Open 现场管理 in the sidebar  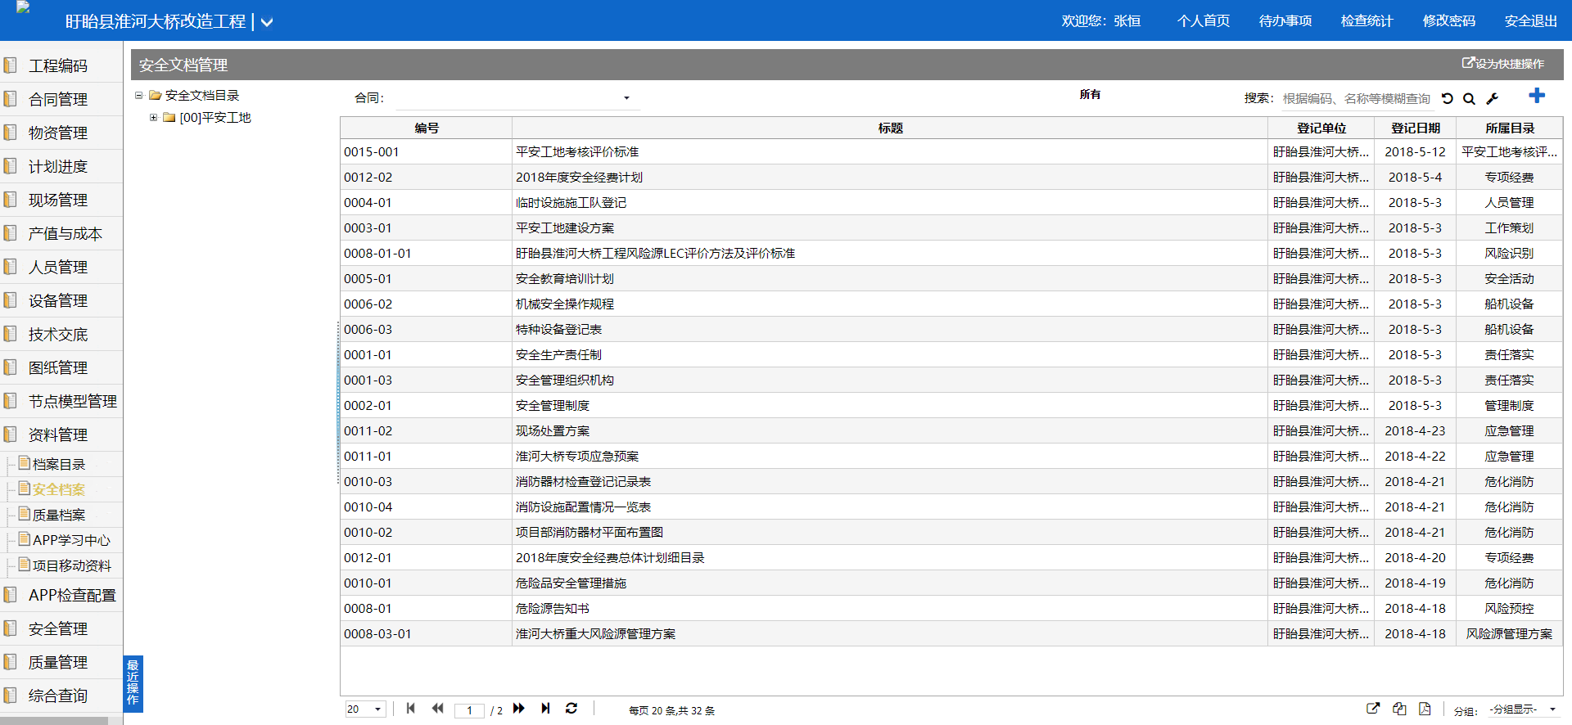pos(57,200)
